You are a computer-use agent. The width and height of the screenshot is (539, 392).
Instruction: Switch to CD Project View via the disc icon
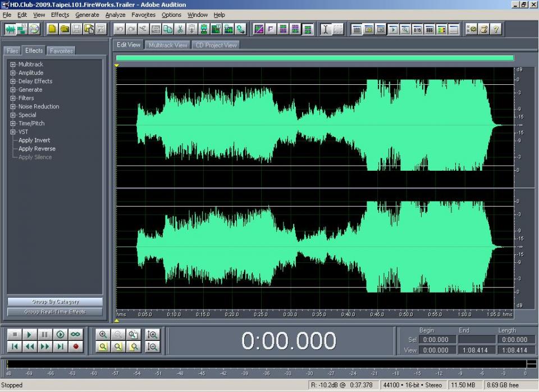tap(35, 29)
